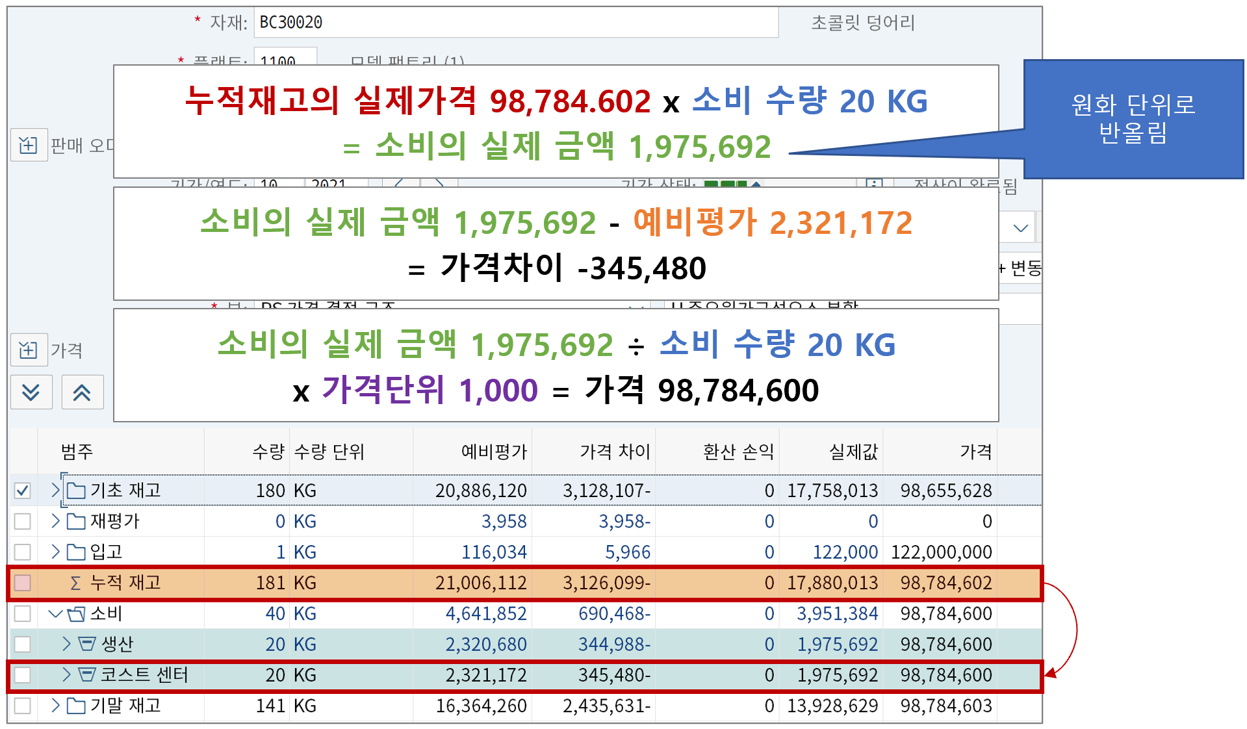Click the 기말 재고 가격 98,784,603

[946, 706]
